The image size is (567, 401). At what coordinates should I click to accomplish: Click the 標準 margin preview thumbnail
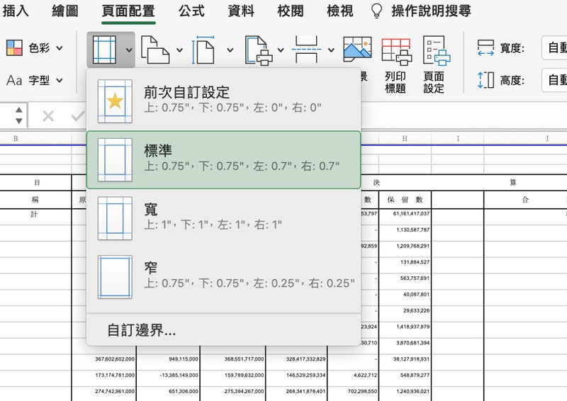[115, 160]
